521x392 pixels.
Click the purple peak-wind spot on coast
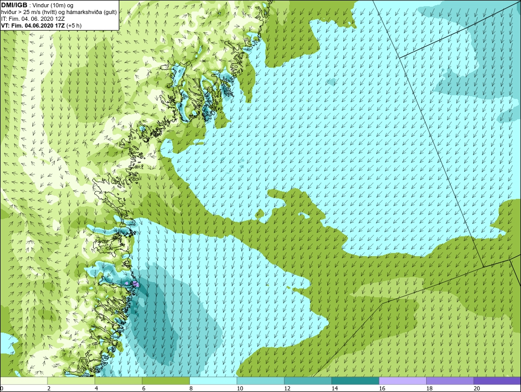point(135,284)
